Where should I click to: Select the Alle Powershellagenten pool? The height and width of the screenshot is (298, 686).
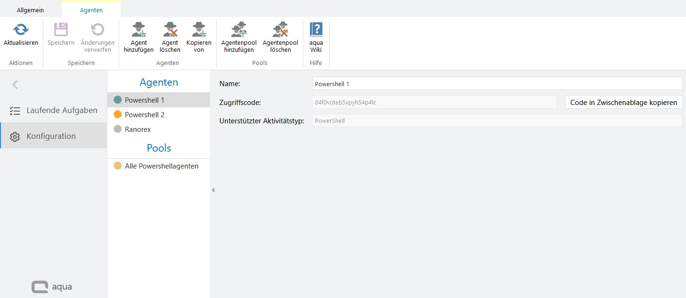point(161,166)
